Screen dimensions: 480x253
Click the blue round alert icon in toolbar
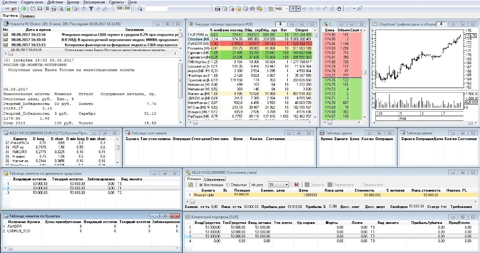pos(83,8)
